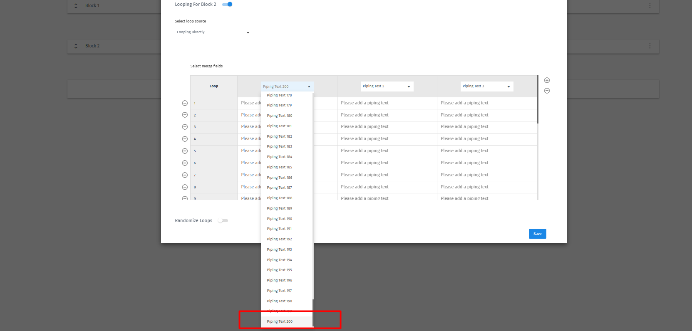Edit row 1 Piping Text 2 cell
692x331 pixels.
pos(387,103)
